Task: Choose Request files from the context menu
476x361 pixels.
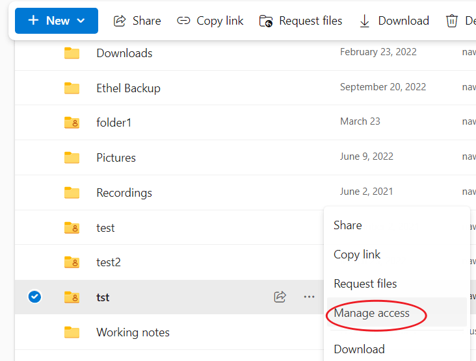Action: [x=365, y=284]
